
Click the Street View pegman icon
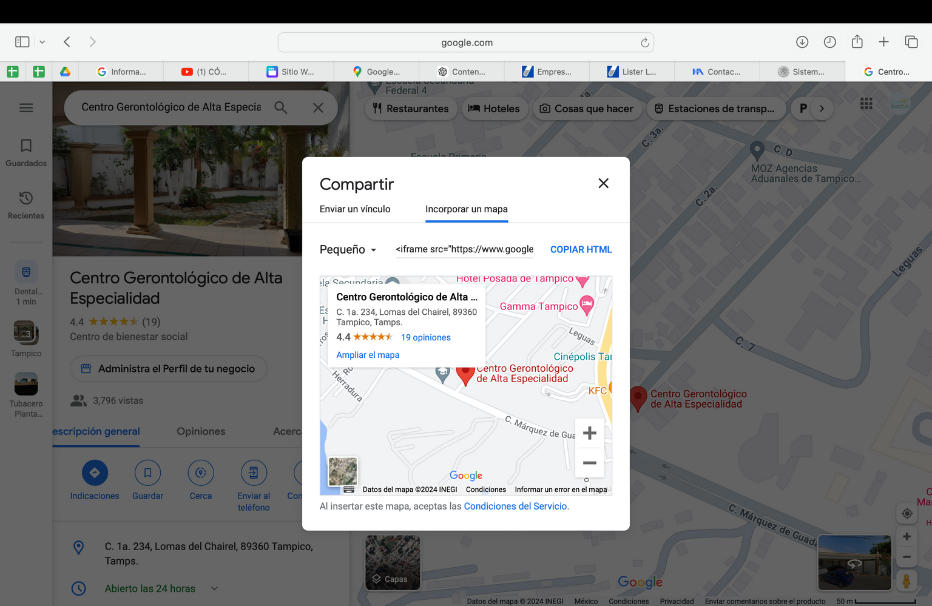tap(907, 581)
